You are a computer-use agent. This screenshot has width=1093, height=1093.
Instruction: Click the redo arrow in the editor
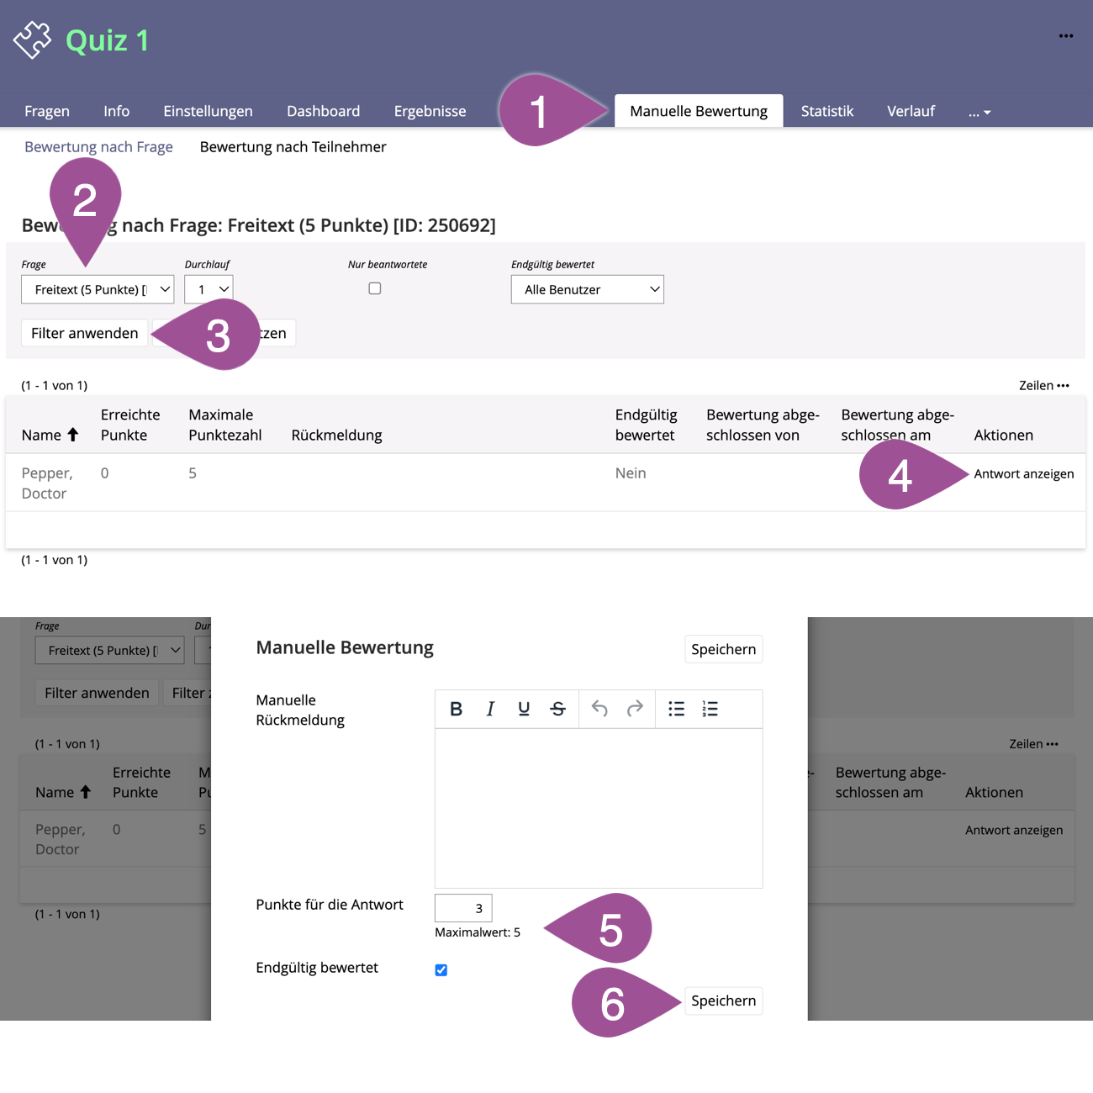635,709
